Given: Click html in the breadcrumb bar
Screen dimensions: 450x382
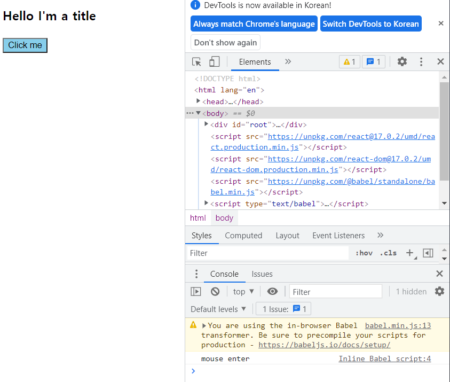Looking at the screenshot, I should 198,218.
